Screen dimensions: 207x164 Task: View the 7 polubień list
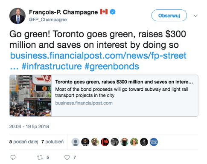tap(52, 141)
